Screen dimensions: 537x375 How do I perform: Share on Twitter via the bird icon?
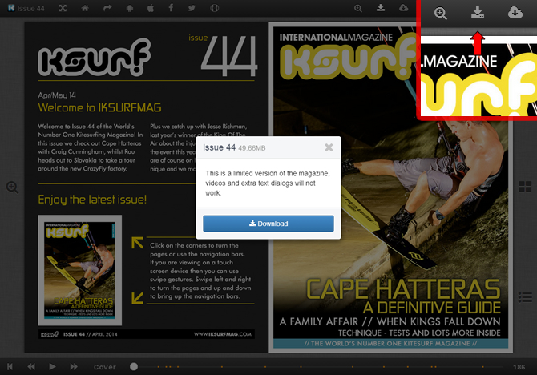click(x=192, y=8)
